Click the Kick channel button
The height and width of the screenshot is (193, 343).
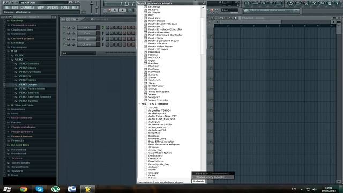87,27
